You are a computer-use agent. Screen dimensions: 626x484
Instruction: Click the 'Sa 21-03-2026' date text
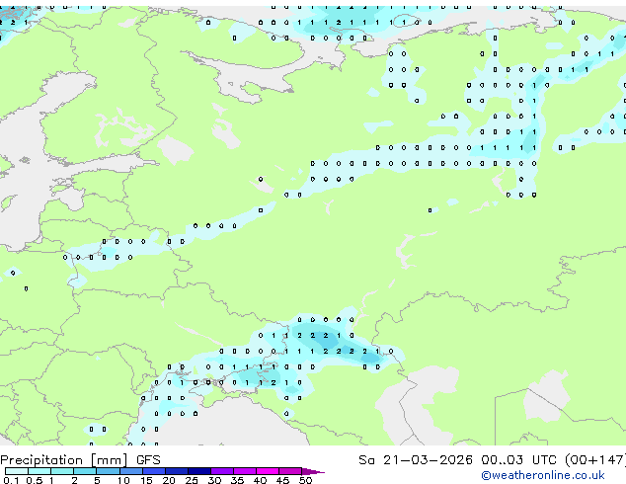click(x=416, y=460)
